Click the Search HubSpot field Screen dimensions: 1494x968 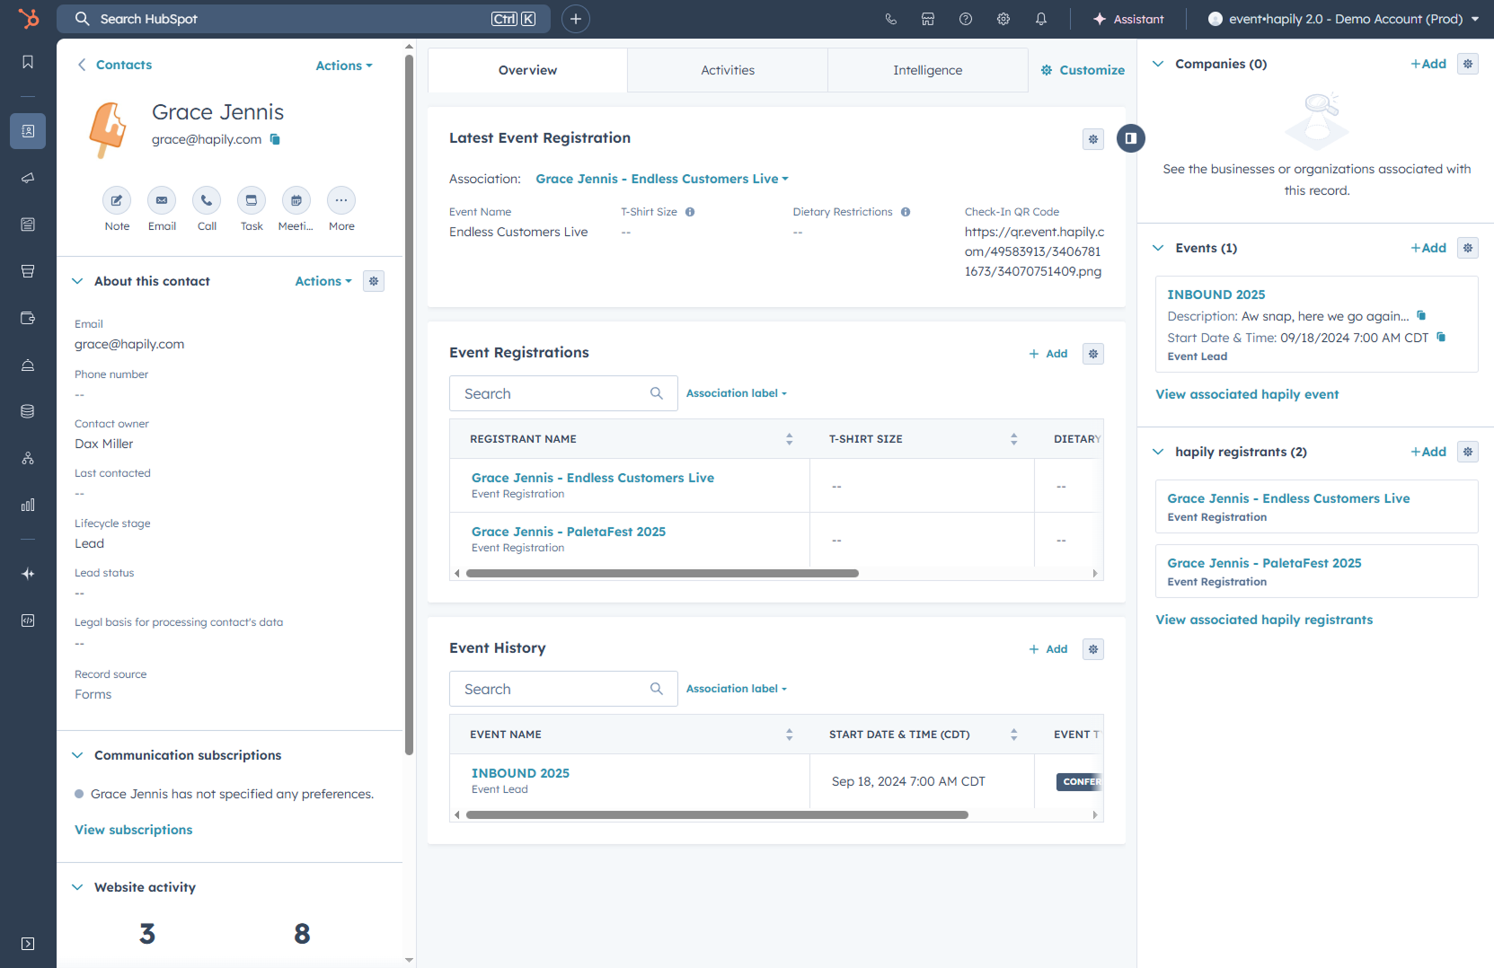[304, 19]
